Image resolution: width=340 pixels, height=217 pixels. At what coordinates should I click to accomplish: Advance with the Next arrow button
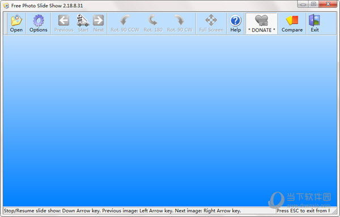99,23
